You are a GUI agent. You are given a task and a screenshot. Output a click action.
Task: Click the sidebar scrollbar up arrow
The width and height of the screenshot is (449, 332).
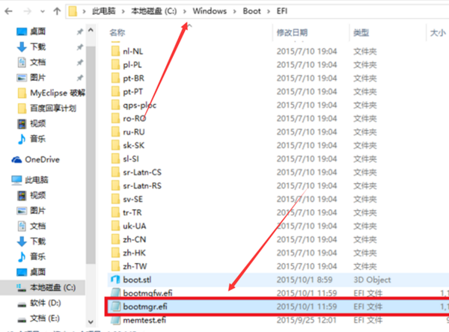91,30
